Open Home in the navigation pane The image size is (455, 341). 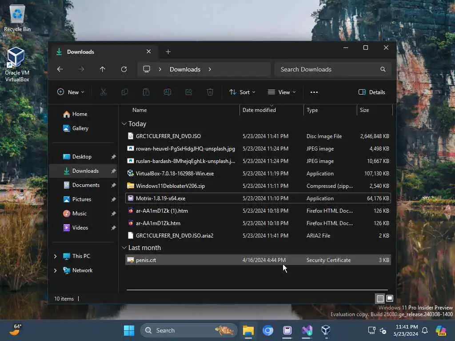[x=76, y=114]
